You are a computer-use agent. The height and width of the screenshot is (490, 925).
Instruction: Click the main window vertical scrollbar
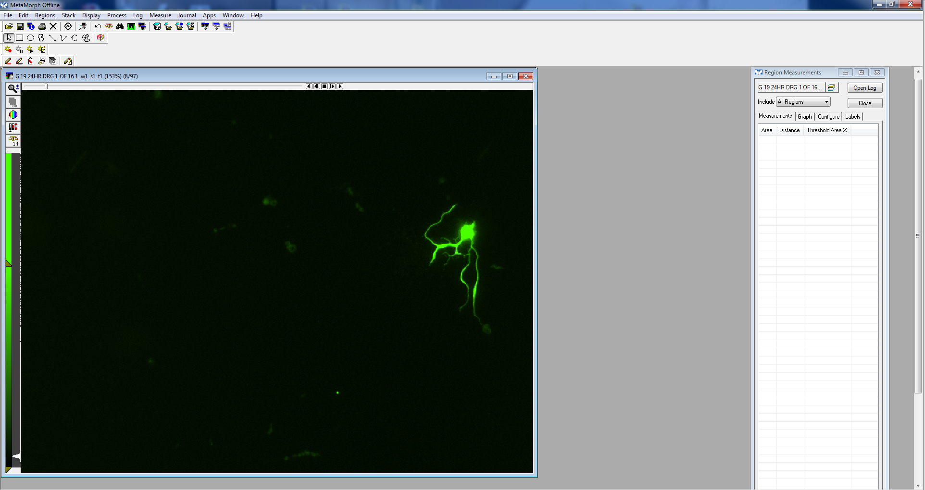pos(918,235)
